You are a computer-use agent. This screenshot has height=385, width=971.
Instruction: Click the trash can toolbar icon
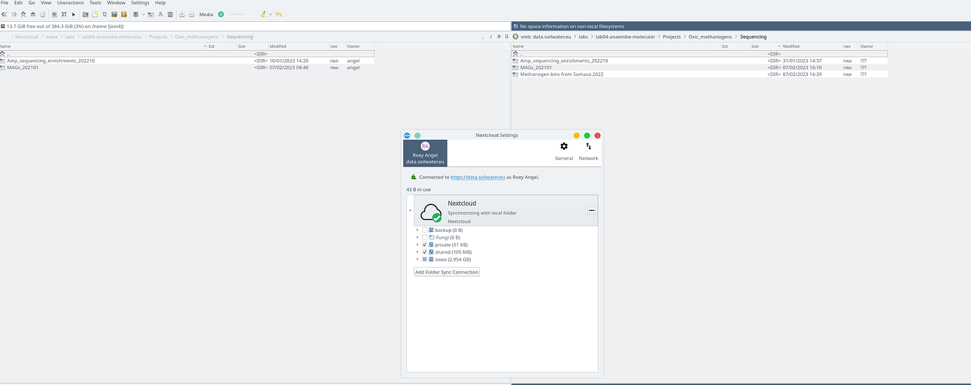coord(170,14)
